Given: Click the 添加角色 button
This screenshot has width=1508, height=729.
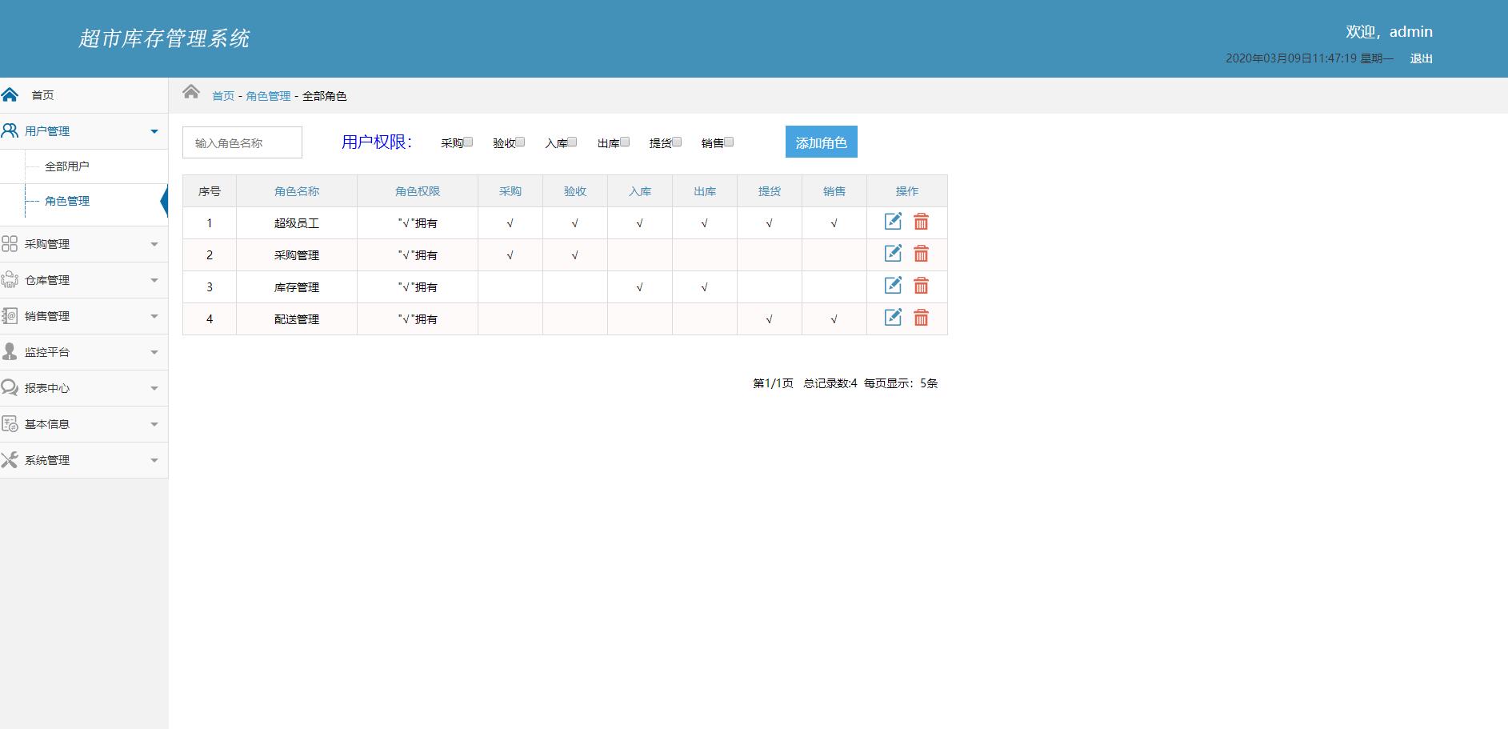Looking at the screenshot, I should click(x=821, y=142).
